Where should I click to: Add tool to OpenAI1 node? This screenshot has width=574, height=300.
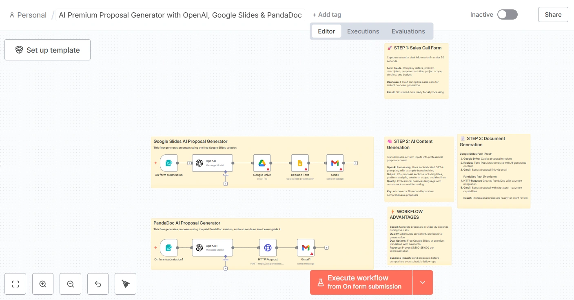[x=226, y=268]
